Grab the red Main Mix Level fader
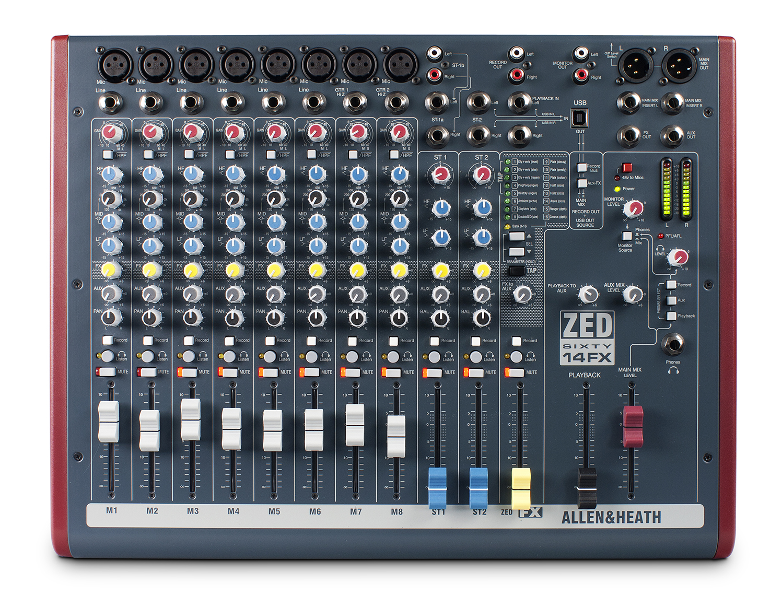The height and width of the screenshot is (595, 782). coord(633,427)
